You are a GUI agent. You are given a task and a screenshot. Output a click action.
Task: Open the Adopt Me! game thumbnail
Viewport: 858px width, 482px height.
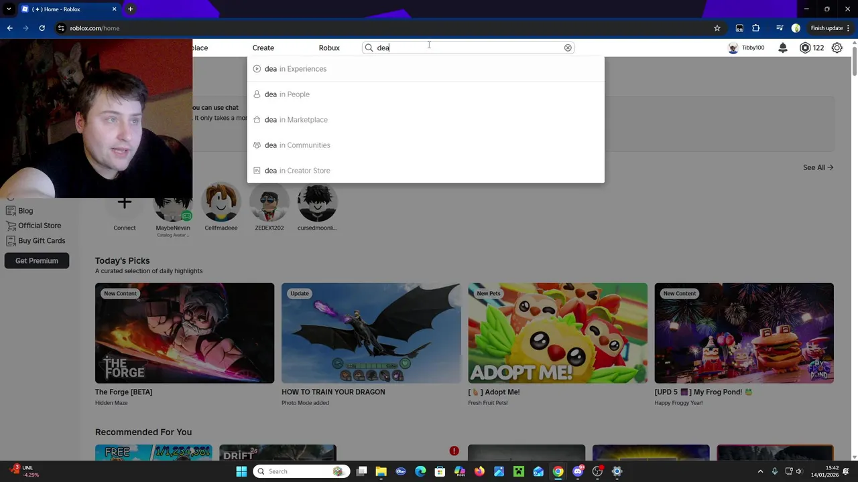click(x=558, y=333)
